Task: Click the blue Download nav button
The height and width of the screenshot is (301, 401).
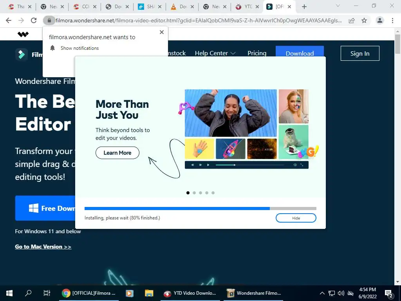Action: 300,51
